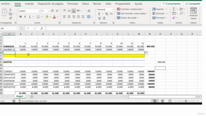Switch to the Insertar tab
This screenshot has height=116, width=206.
click(x=29, y=4)
